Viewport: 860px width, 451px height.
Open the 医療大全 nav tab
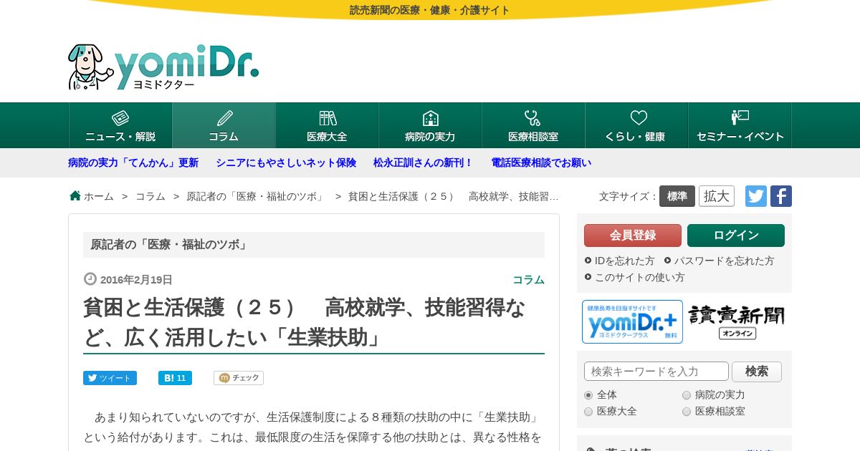[327, 125]
